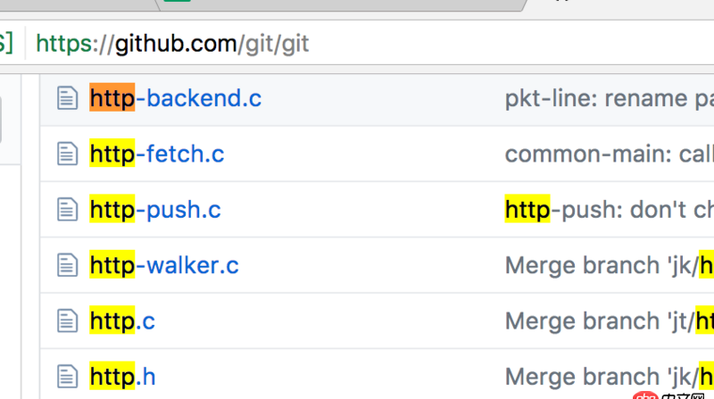The image size is (714, 399).
Task: Open the http-walker.c file
Action: point(164,265)
